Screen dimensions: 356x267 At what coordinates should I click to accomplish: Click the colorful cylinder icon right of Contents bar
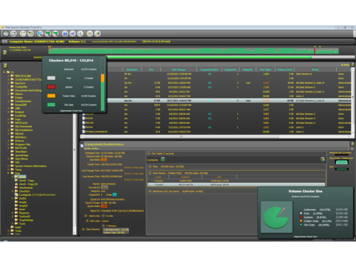[322, 160]
